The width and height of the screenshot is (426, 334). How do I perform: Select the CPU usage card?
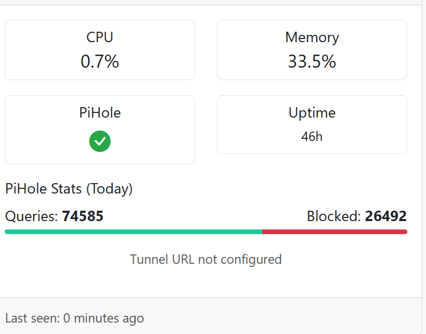pos(100,50)
